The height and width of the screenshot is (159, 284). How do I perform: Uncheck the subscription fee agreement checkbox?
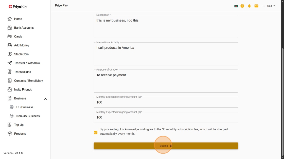tap(96, 132)
